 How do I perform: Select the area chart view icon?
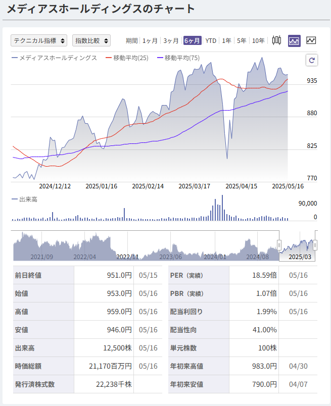(x=294, y=41)
